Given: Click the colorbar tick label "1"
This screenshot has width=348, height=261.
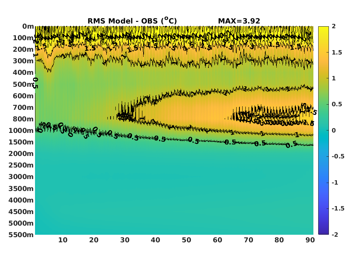Looking at the screenshot, I should coord(334,78).
